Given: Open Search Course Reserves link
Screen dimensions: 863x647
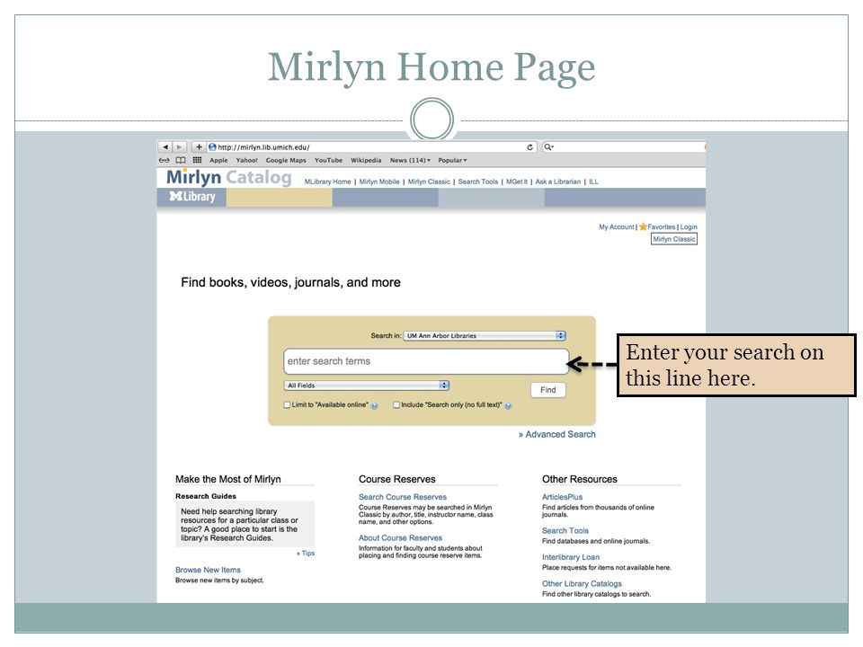Looking at the screenshot, I should (403, 497).
